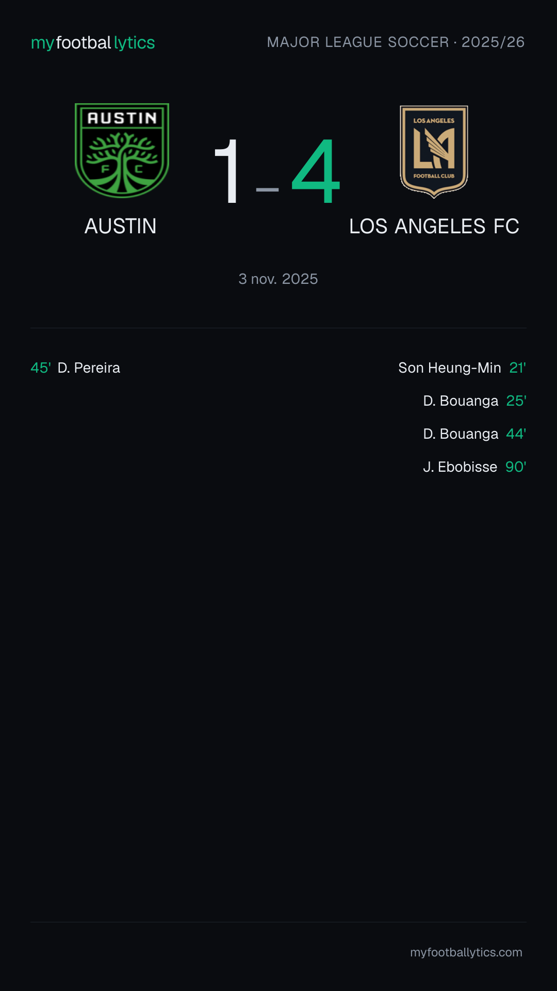557x991 pixels.
Task: Click the 44' goal minute
Action: point(516,434)
